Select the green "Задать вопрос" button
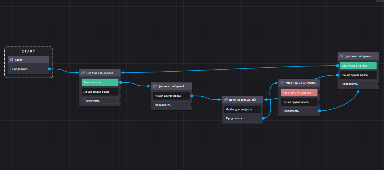Image resolution: width=384 pixels, height=170 pixels. 100,82
